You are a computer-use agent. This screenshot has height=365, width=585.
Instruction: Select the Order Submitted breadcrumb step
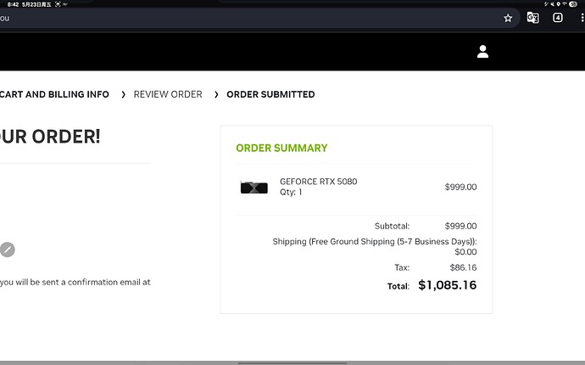[270, 94]
